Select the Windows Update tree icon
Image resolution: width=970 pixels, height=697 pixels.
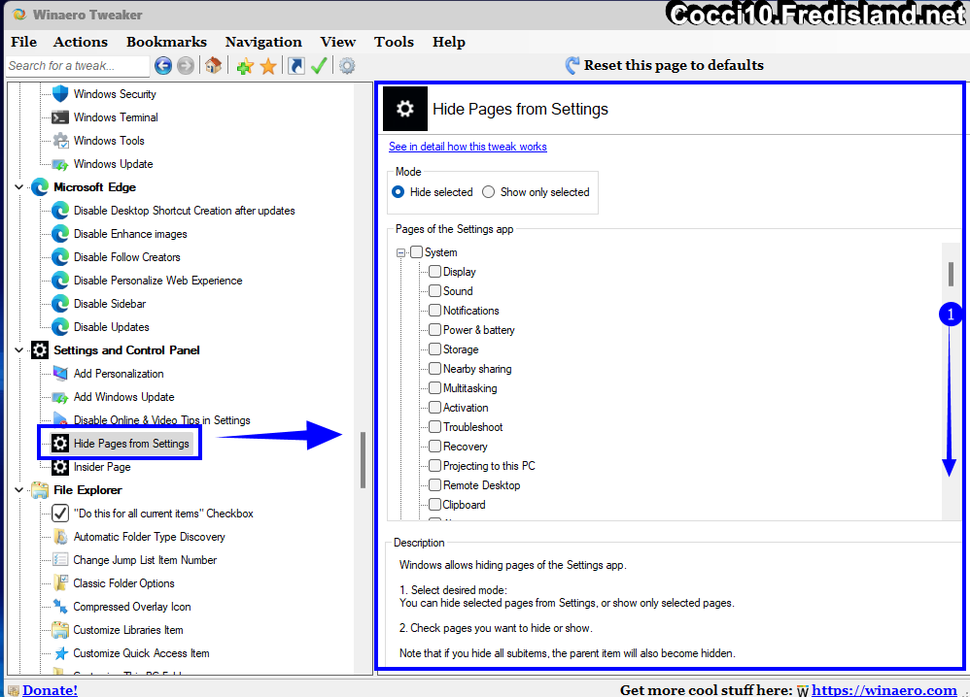tap(60, 164)
